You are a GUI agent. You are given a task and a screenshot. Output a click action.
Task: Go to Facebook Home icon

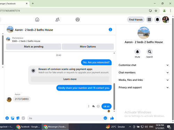click(37, 20)
